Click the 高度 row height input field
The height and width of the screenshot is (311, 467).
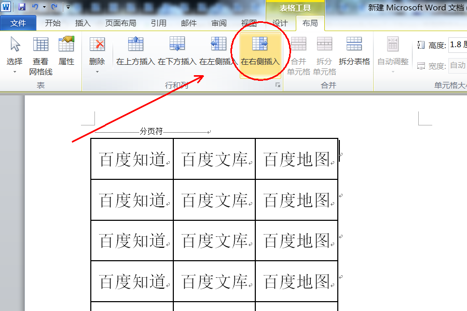[x=458, y=45]
